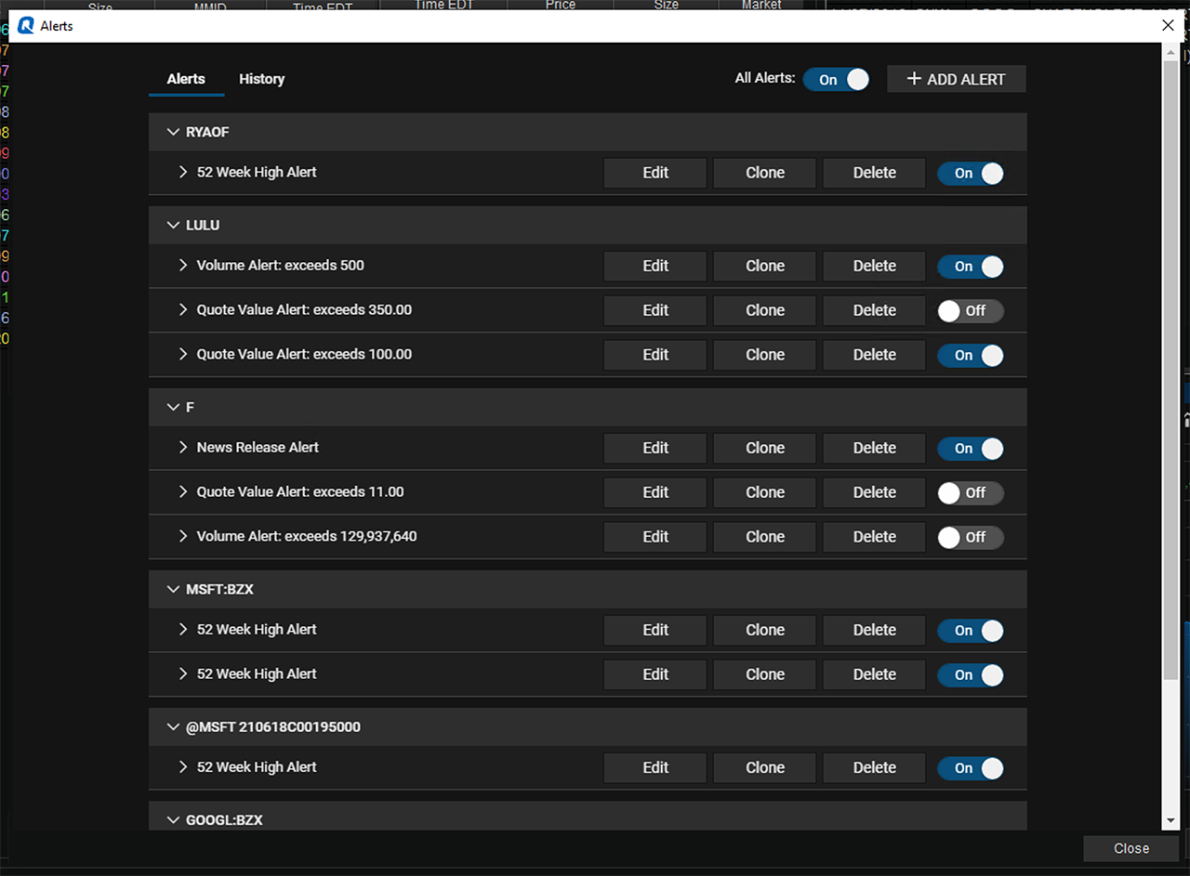Image resolution: width=1190 pixels, height=876 pixels.
Task: Click the scrollbar down arrow
Action: [x=1170, y=821]
